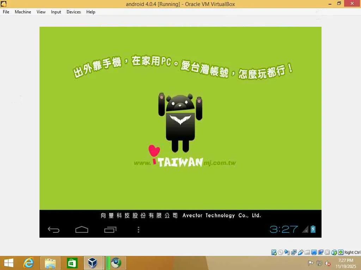Open the Windows Store taskbar icon
361x270 pixels.
tap(72, 263)
